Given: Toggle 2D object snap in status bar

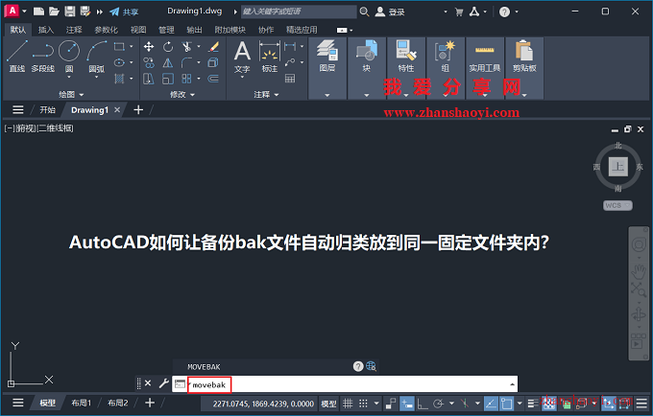Looking at the screenshot, I should tap(506, 404).
